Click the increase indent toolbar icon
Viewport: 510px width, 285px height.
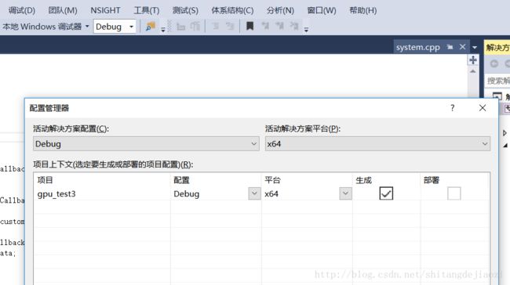coord(195,27)
